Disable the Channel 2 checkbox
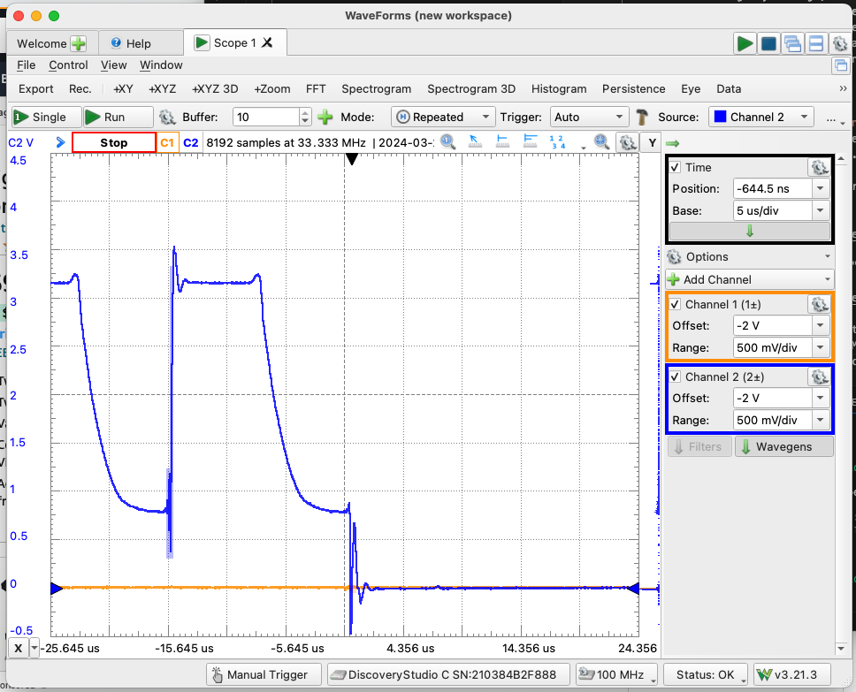 coord(675,376)
